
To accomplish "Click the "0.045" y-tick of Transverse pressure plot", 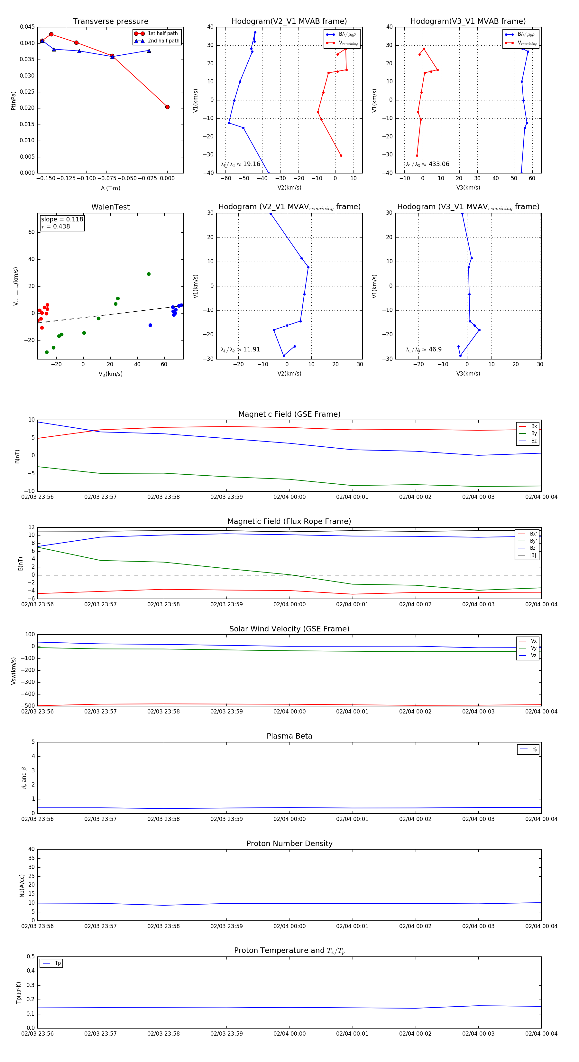I will (x=27, y=27).
